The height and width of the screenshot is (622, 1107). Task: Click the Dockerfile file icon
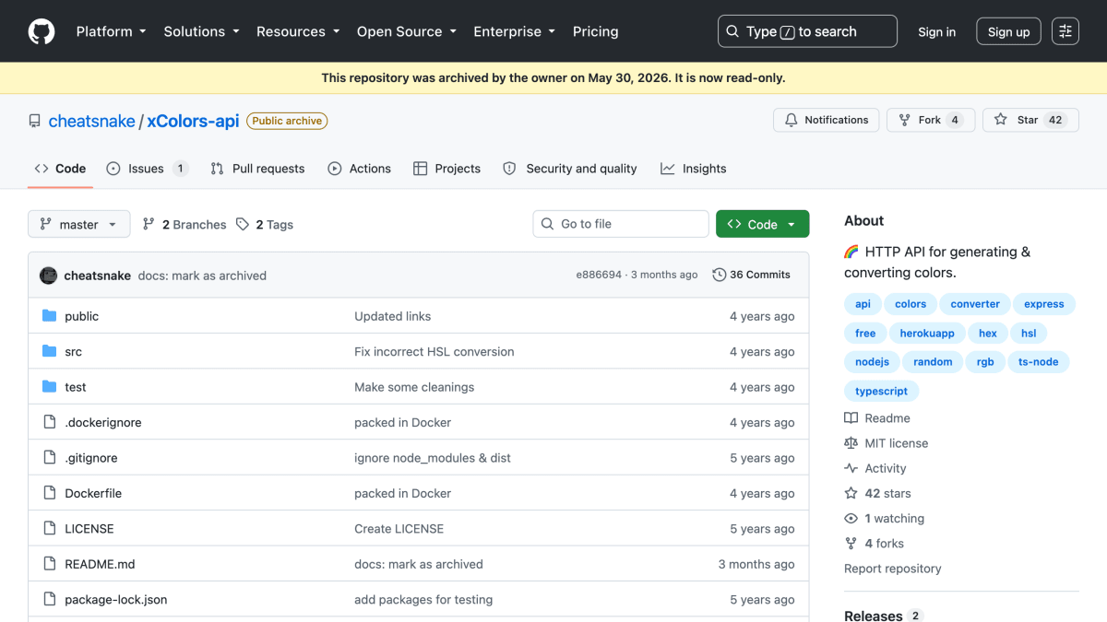[50, 493]
